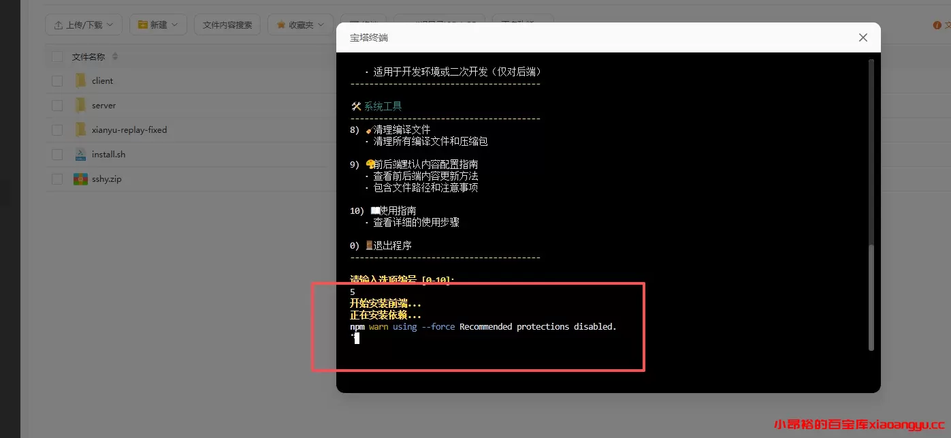Select the checkbox next to client
Image resolution: width=951 pixels, height=438 pixels.
[x=57, y=80]
